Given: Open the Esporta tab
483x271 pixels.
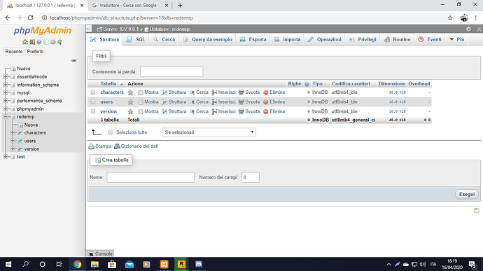Looking at the screenshot, I should [x=253, y=39].
